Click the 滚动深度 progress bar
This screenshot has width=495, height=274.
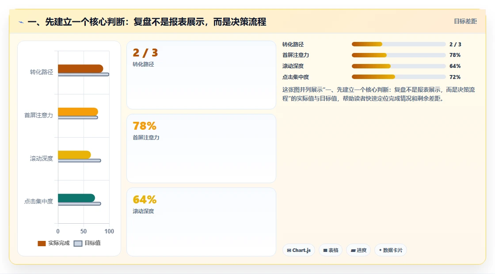[x=399, y=66]
